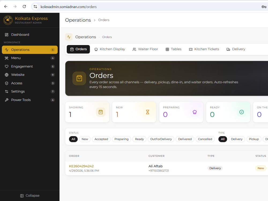Go back with the browser back arrow
Viewport: 268px width, 201px height.
click(x=6, y=6)
